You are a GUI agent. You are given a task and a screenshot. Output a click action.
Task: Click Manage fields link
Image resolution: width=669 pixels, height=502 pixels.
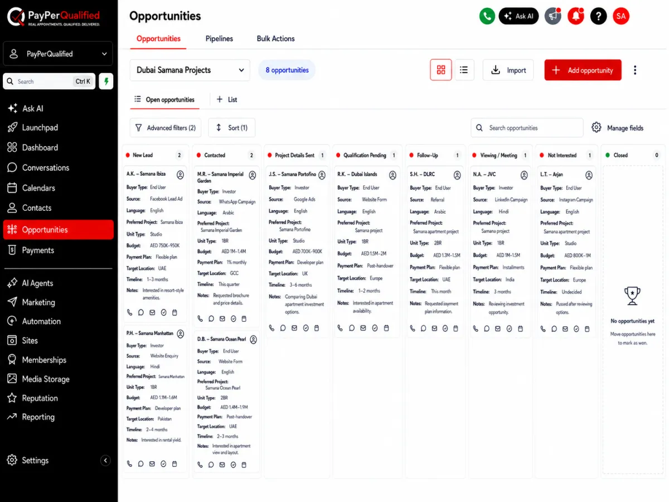625,128
